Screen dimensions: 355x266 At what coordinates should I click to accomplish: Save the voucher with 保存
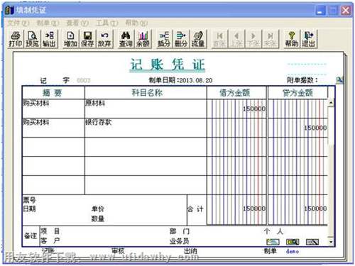pos(87,39)
